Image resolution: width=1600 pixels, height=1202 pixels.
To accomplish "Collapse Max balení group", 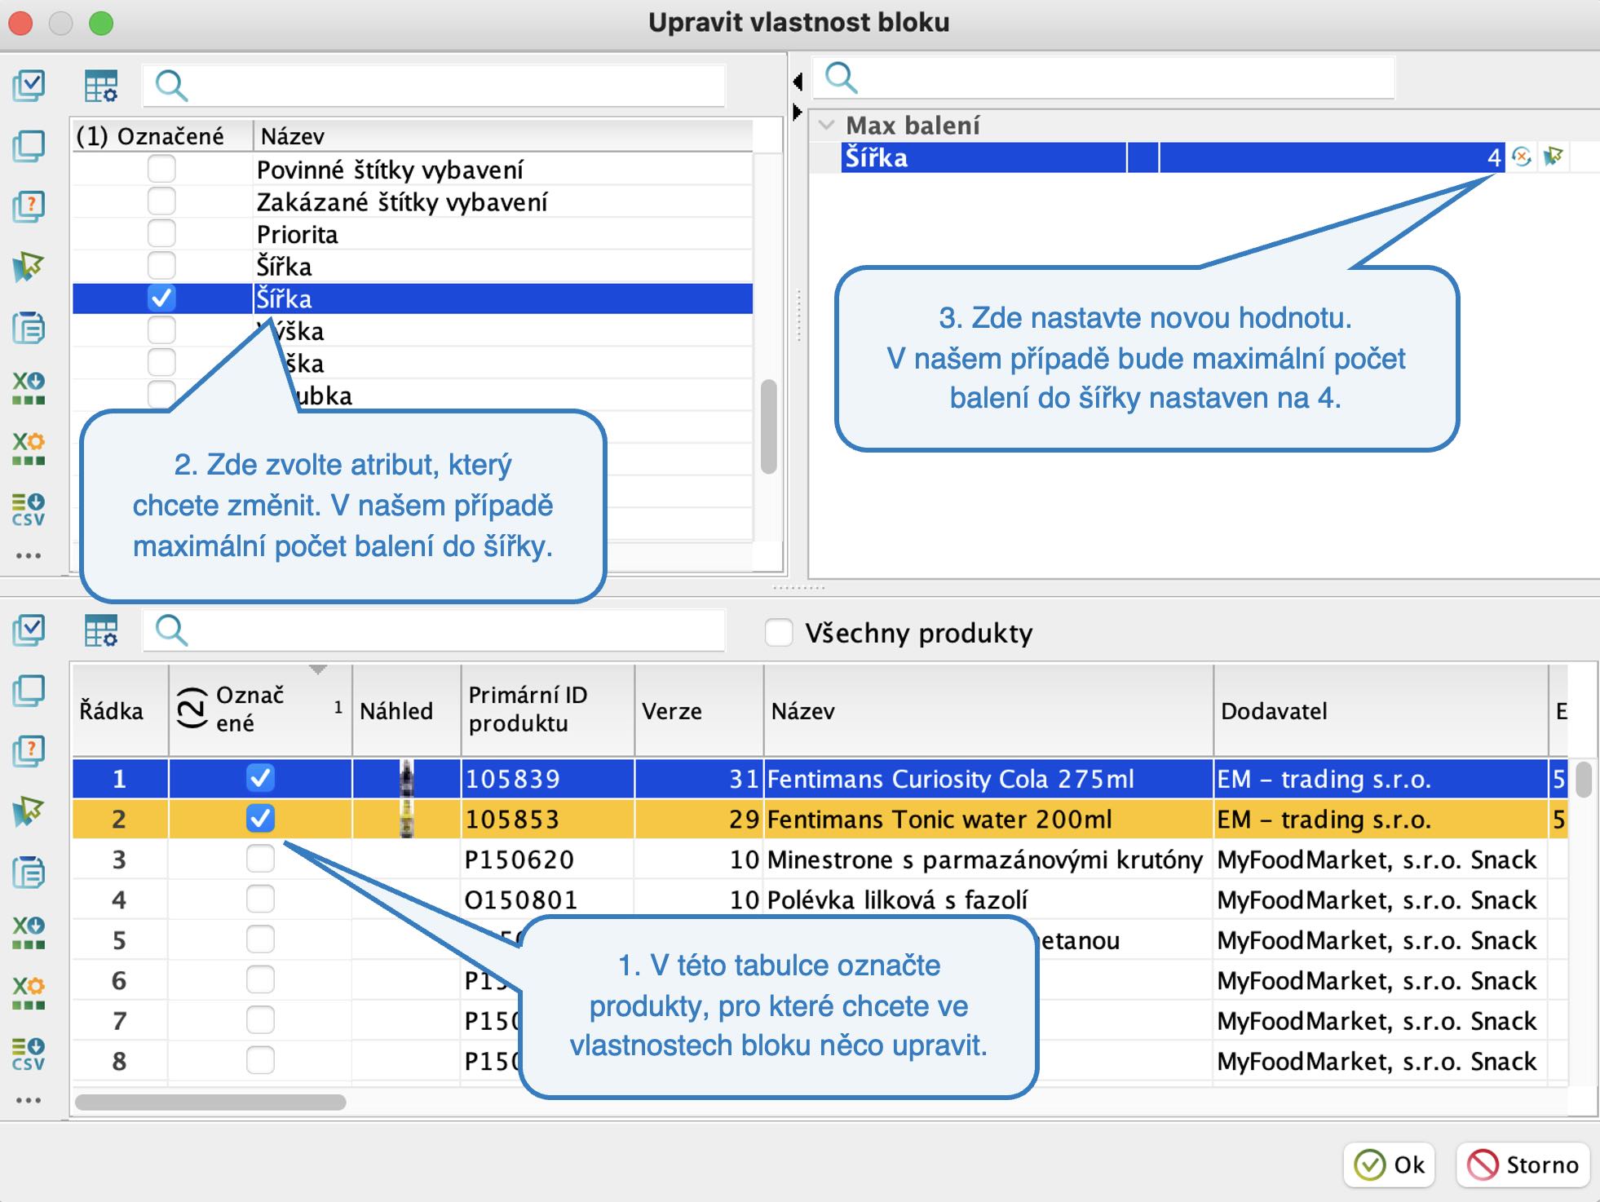I will click(827, 125).
